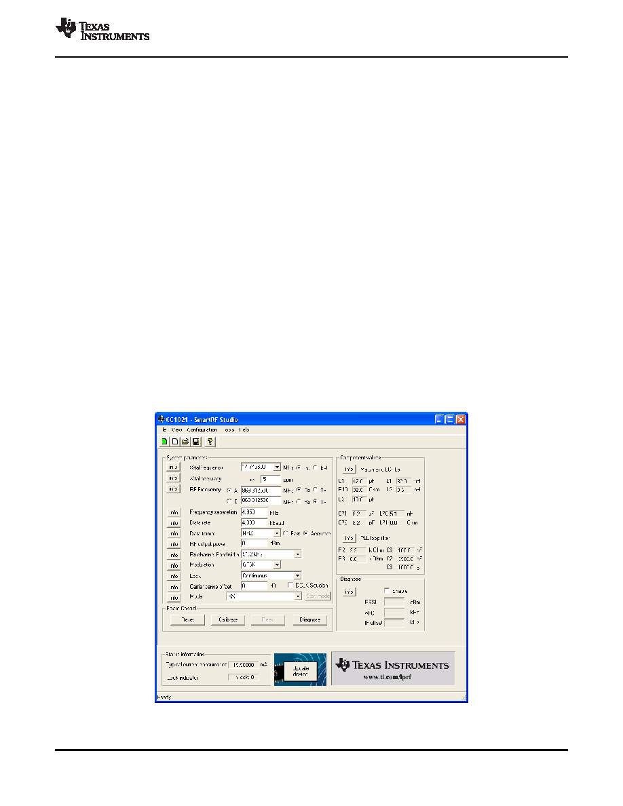623x806 pixels.
Task: Click Info button for Modulation
Action: pyautogui.click(x=174, y=565)
